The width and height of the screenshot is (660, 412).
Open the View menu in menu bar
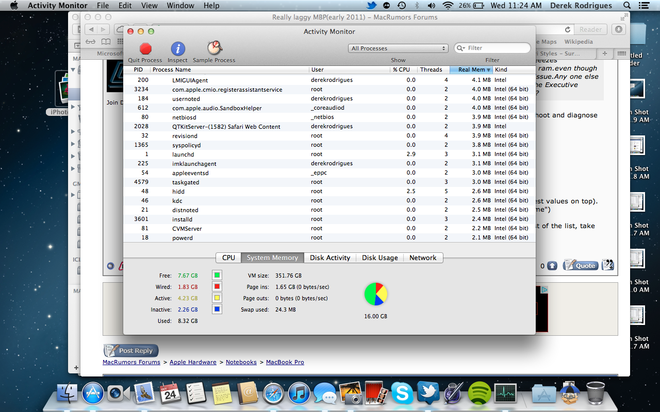(x=150, y=6)
